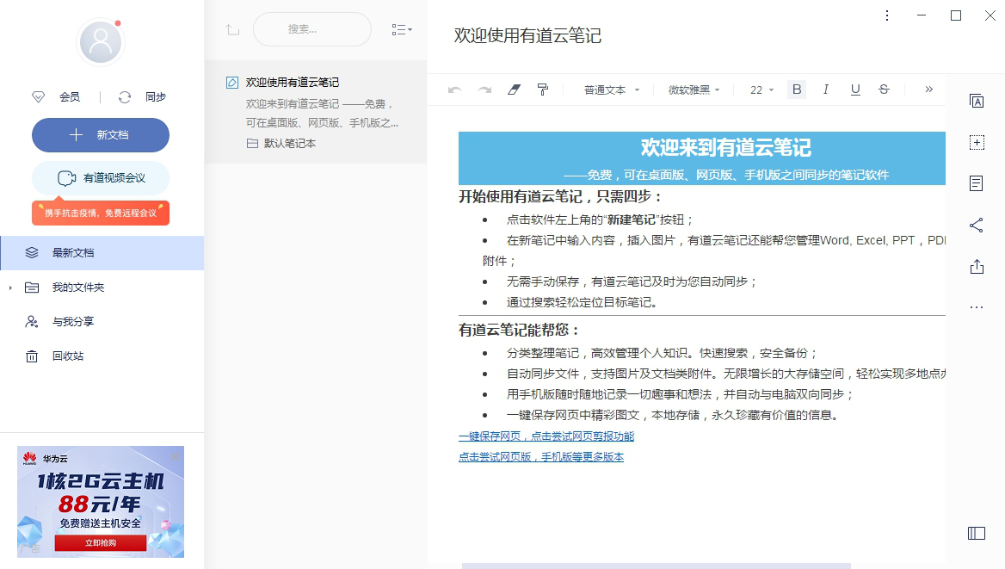Toggle bold formatting on selected text

(796, 89)
